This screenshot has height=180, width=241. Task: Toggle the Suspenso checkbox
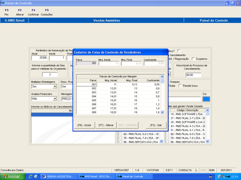(193, 59)
